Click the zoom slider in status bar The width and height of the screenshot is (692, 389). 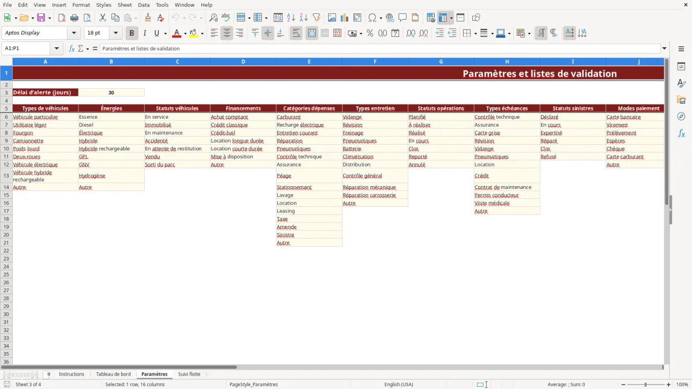[x=645, y=384]
